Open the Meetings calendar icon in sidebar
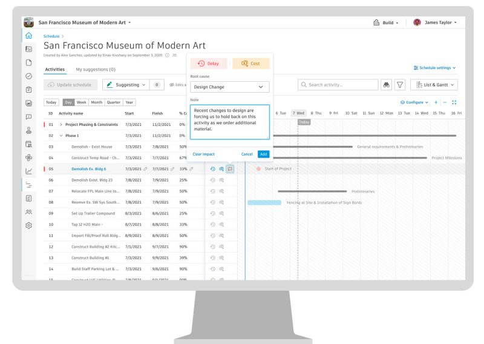This screenshot has height=344, width=484. click(x=28, y=144)
